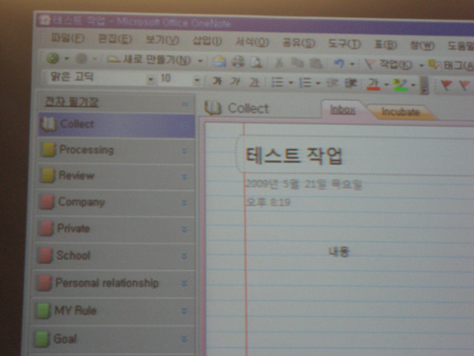The image size is (474, 356).
Task: Click the Print toolbar icon
Action: pyautogui.click(x=238, y=62)
